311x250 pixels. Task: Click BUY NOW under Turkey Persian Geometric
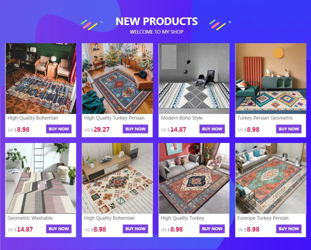tap(289, 129)
